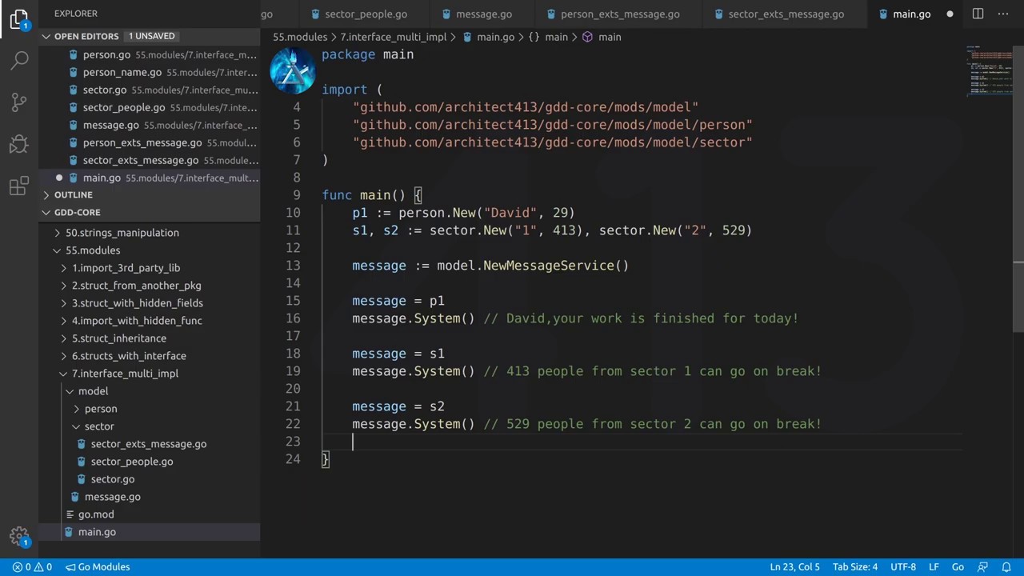Image resolution: width=1024 pixels, height=576 pixels.
Task: Click the split editor right icon
Action: pyautogui.click(x=978, y=14)
